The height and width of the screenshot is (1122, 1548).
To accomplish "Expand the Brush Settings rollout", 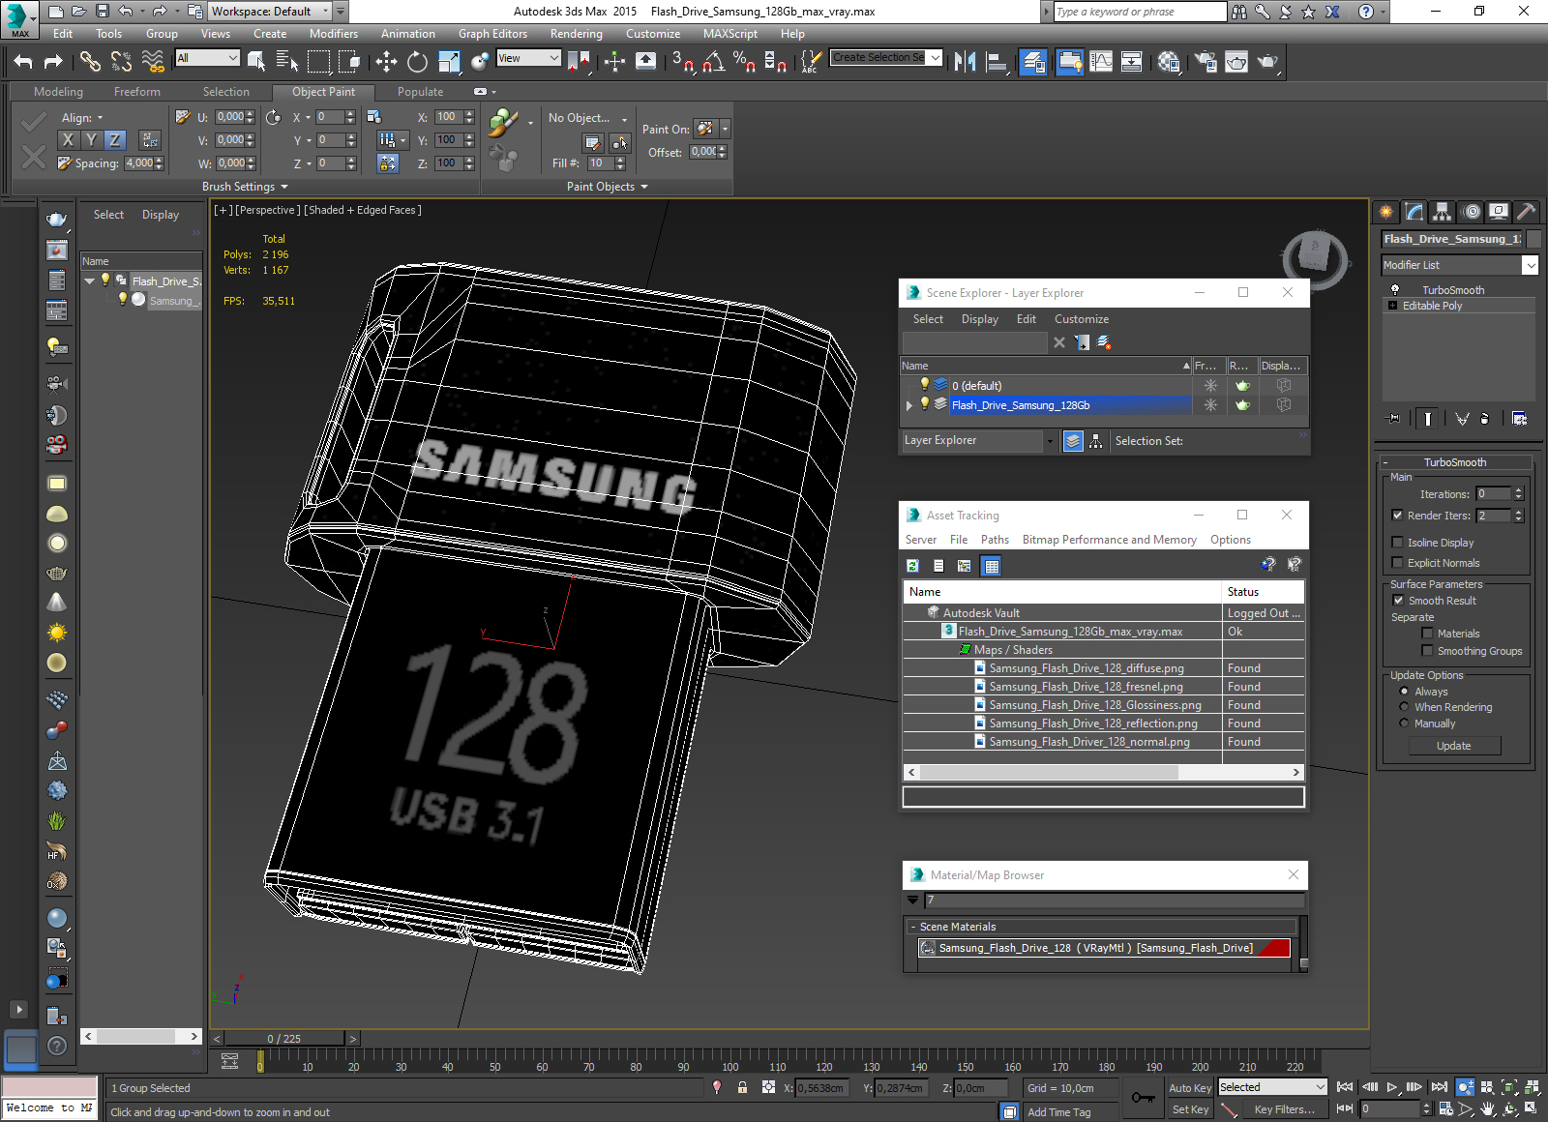I will [x=246, y=187].
